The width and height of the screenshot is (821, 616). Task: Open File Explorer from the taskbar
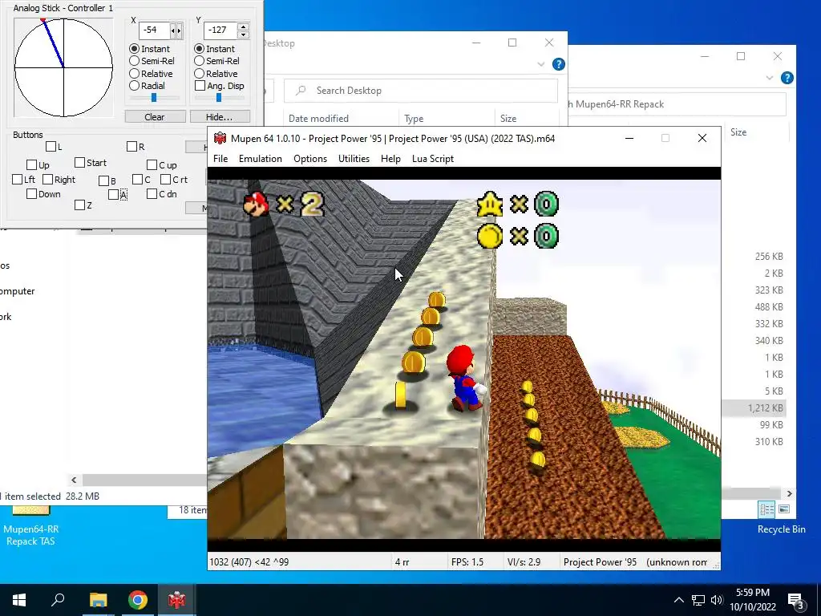click(x=98, y=600)
